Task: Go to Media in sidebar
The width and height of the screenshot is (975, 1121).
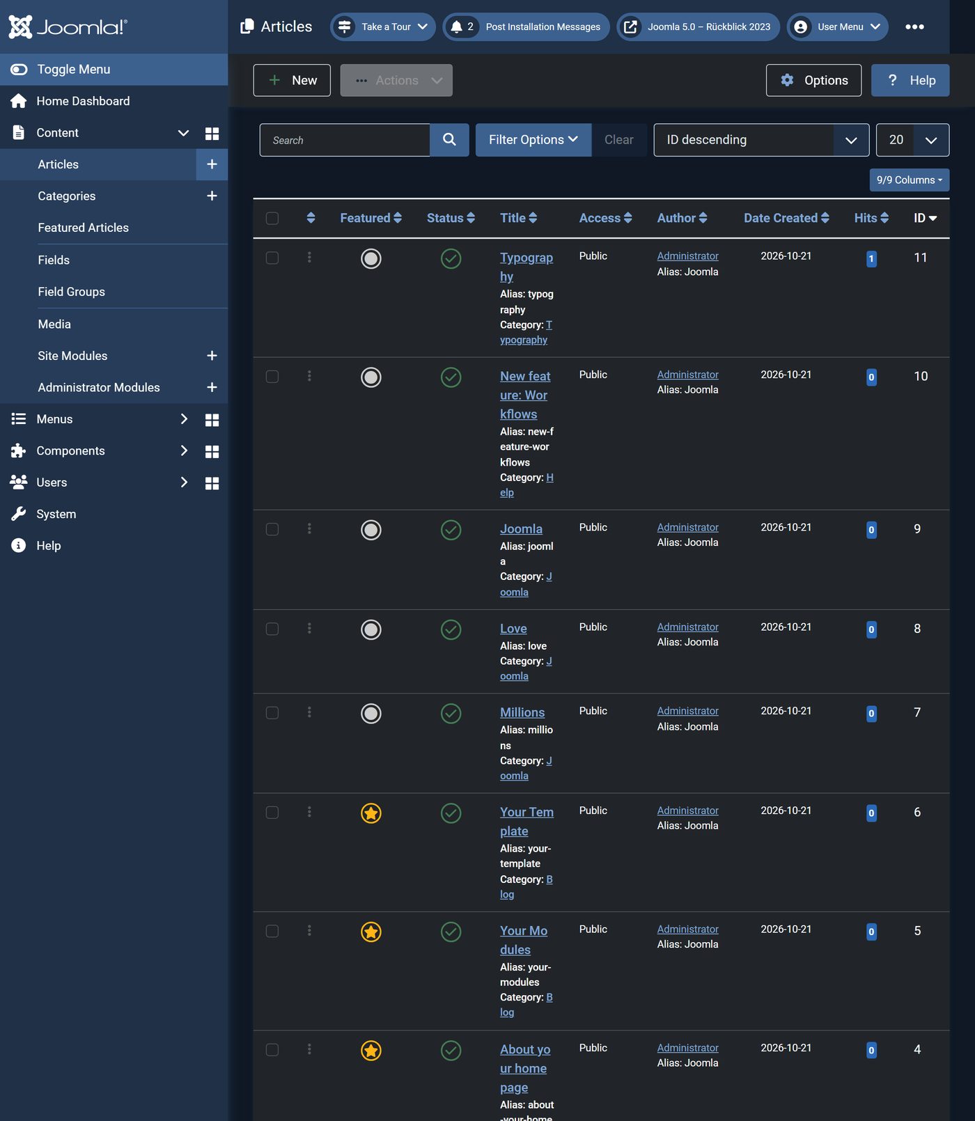Action: tap(54, 324)
